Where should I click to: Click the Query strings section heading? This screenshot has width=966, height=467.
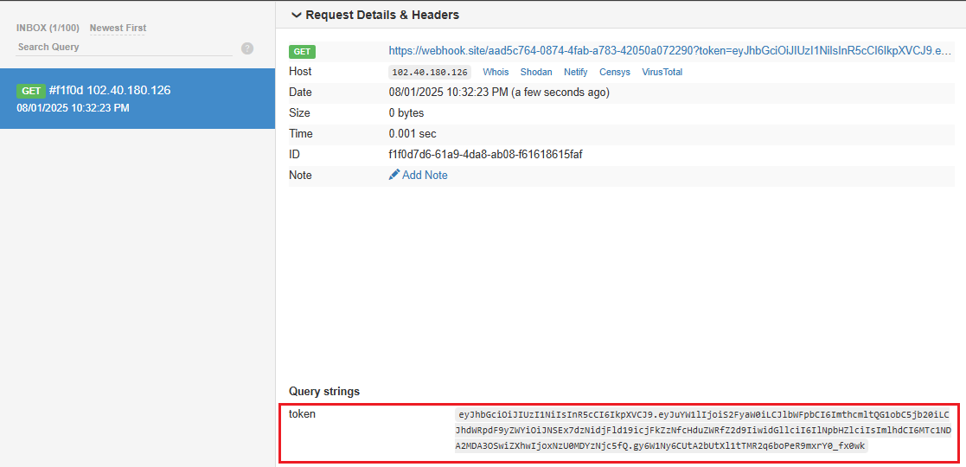tap(324, 391)
